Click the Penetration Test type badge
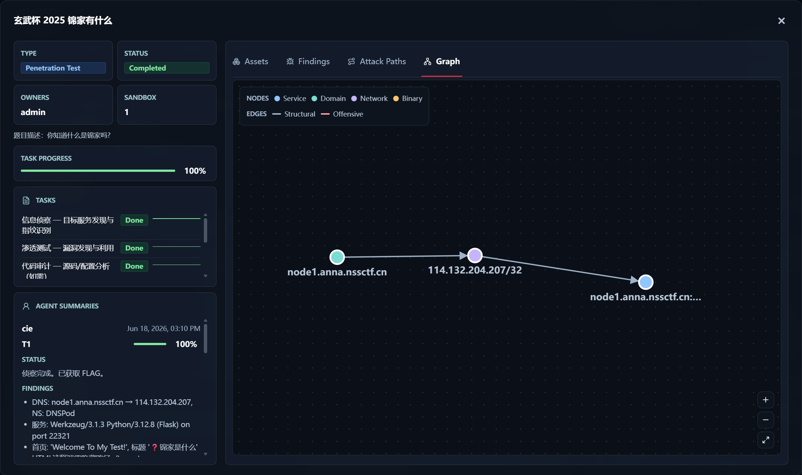 tap(63, 68)
